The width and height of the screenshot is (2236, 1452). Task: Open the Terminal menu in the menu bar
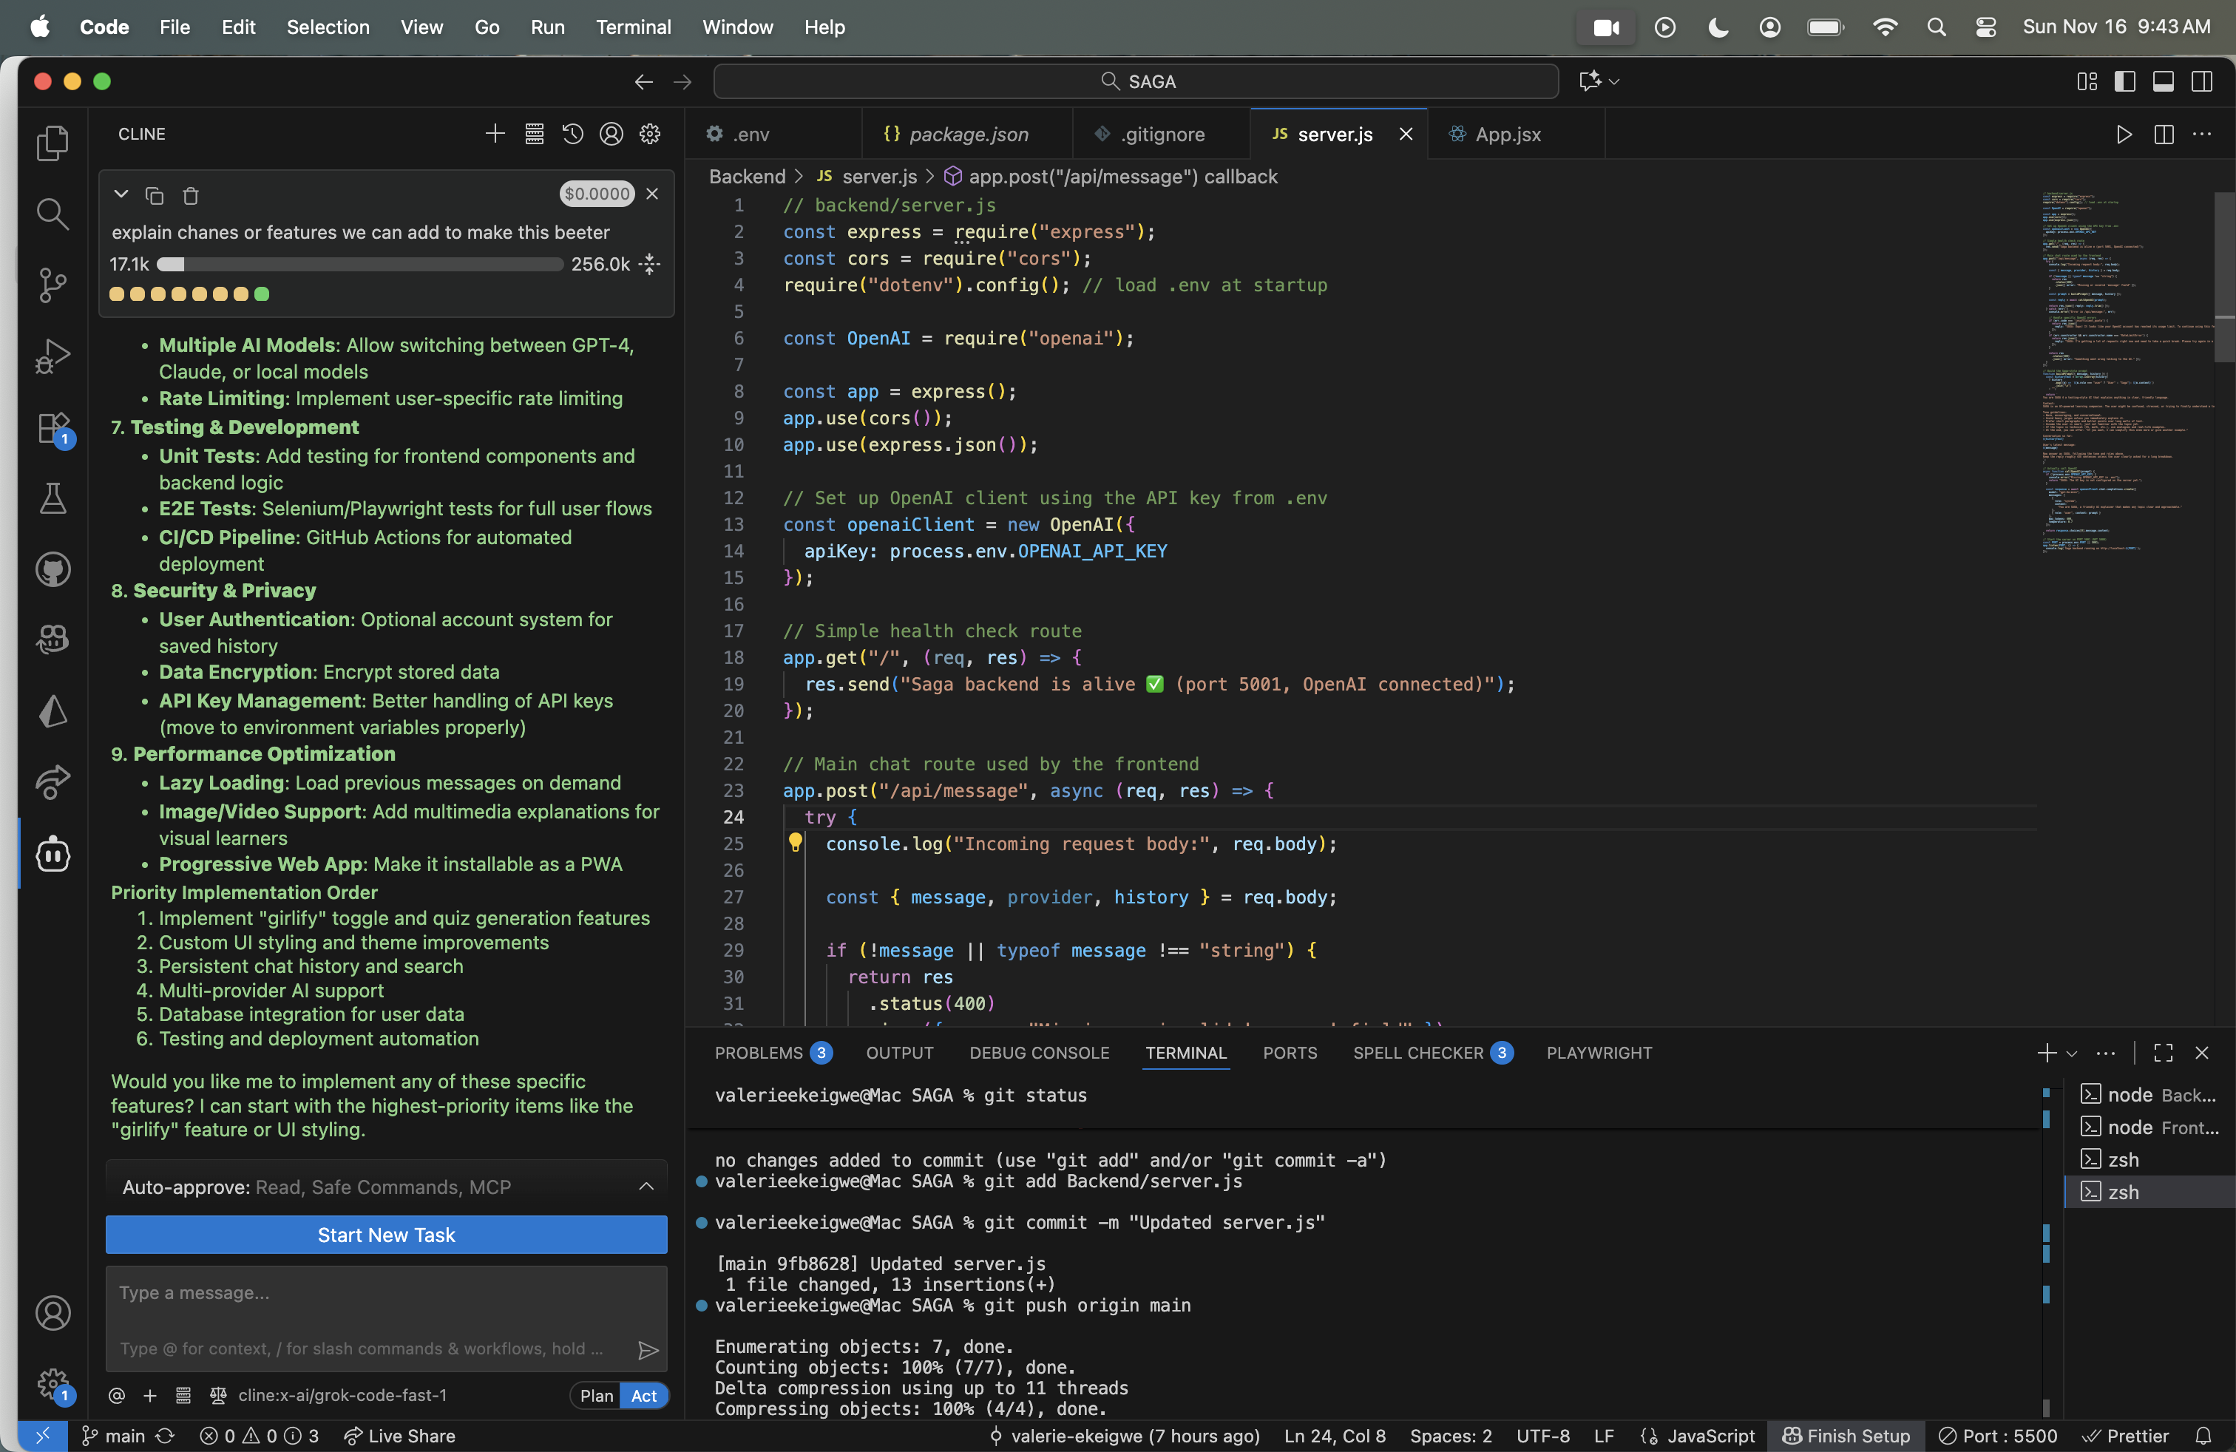click(x=632, y=27)
